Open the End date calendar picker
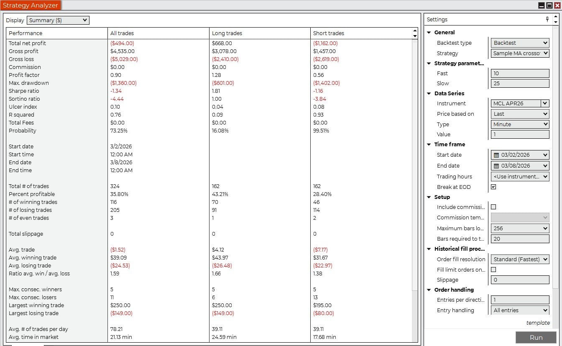The height and width of the screenshot is (346, 562). 496,166
